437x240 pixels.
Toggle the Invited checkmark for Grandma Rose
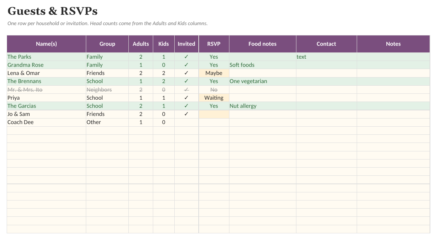coord(186,65)
